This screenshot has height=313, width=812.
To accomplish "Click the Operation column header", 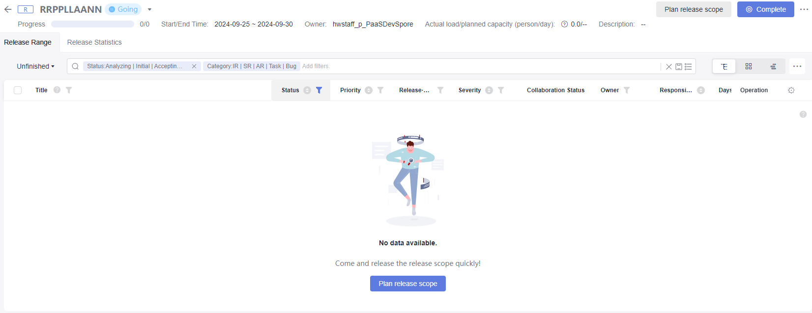I will pyautogui.click(x=754, y=90).
